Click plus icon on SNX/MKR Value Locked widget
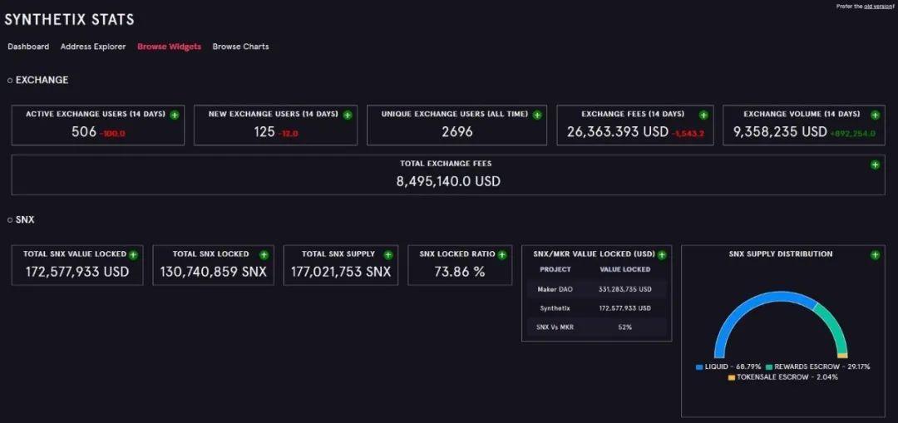The width and height of the screenshot is (898, 423). (662, 255)
